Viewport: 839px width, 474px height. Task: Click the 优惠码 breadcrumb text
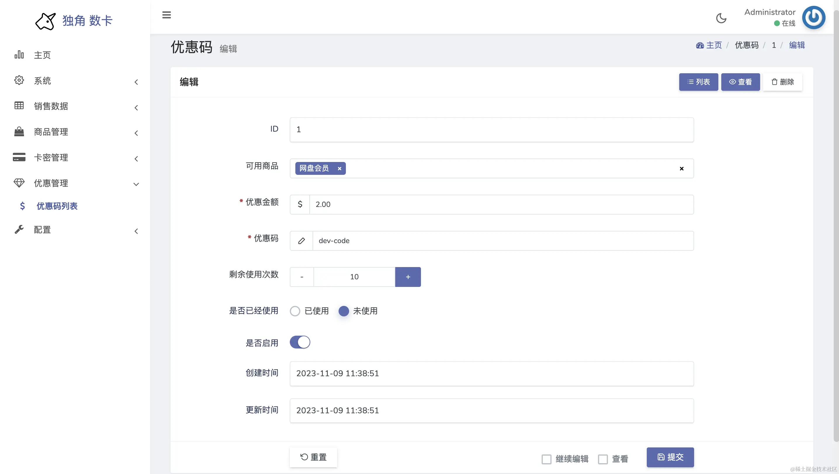[x=746, y=45]
